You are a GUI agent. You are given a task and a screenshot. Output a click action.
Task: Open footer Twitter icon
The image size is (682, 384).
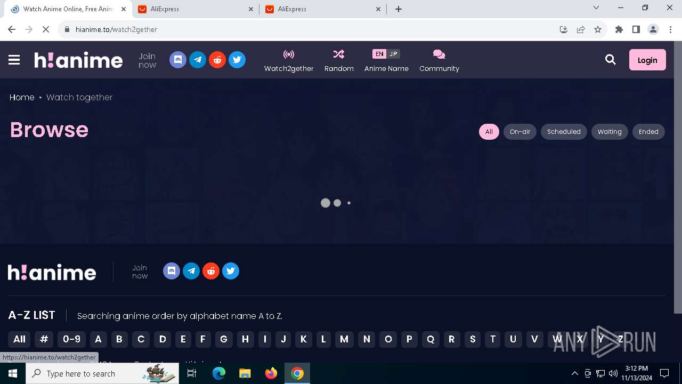(231, 271)
